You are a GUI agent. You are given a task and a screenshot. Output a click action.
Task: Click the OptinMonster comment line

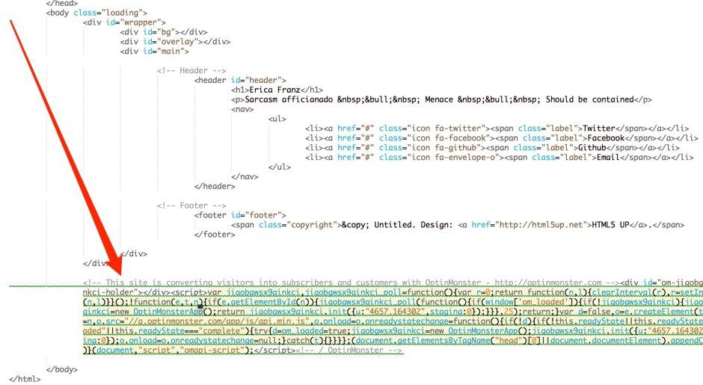[352, 283]
